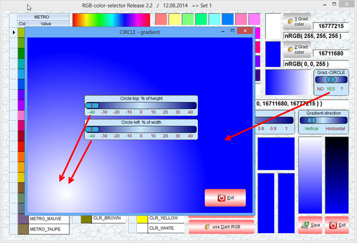Viewport: 357px width, 243px height.
Task: Click the Save button
Action: tap(310, 225)
